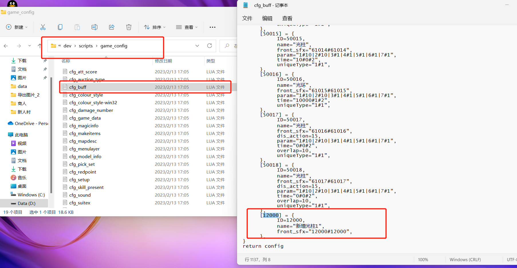Screen dimensions: 517x268
Task: Select the cfg_att_score file
Action: (83, 72)
